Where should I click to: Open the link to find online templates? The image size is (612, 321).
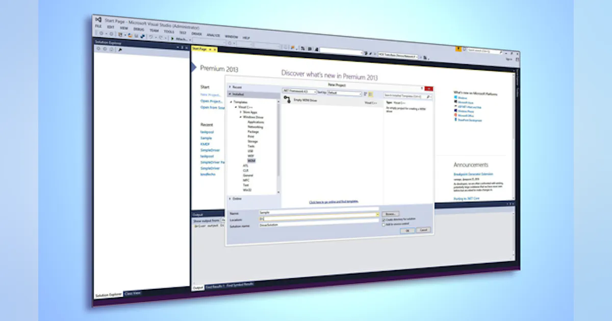334,201
